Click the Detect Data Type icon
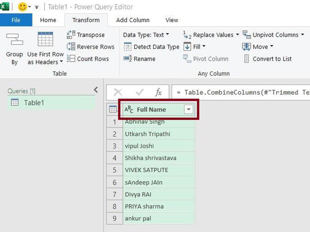 (127, 46)
